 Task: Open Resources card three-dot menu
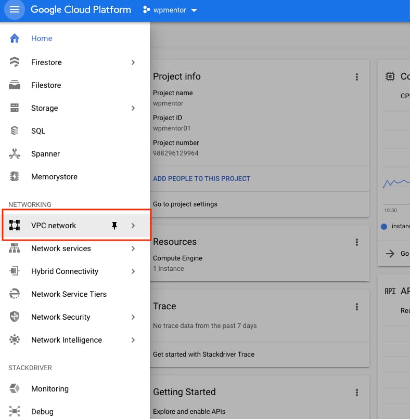tap(357, 242)
